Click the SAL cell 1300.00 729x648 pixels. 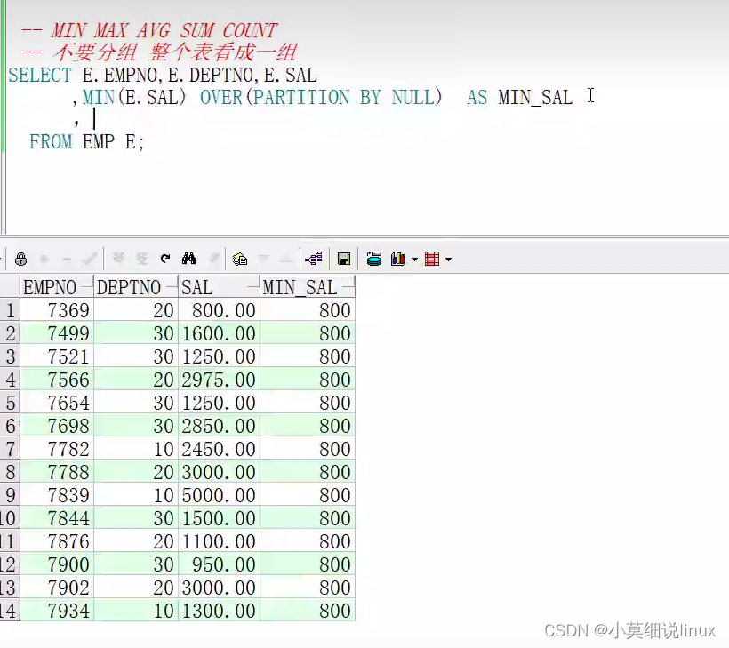tap(219, 611)
